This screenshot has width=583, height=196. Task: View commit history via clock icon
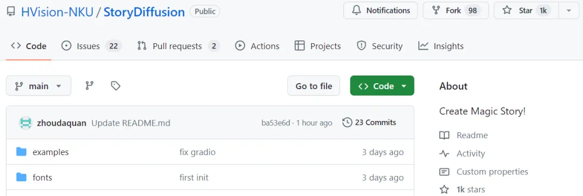coord(347,123)
